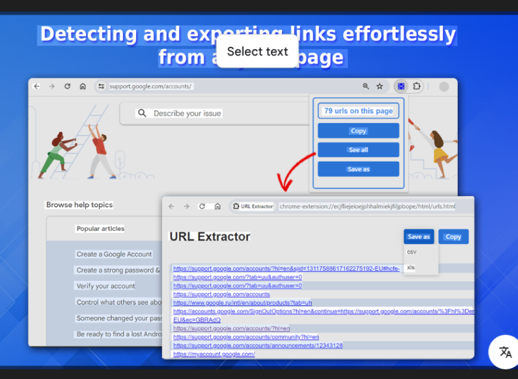
Task: Click the back arrow in the extension window
Action: [x=172, y=205]
